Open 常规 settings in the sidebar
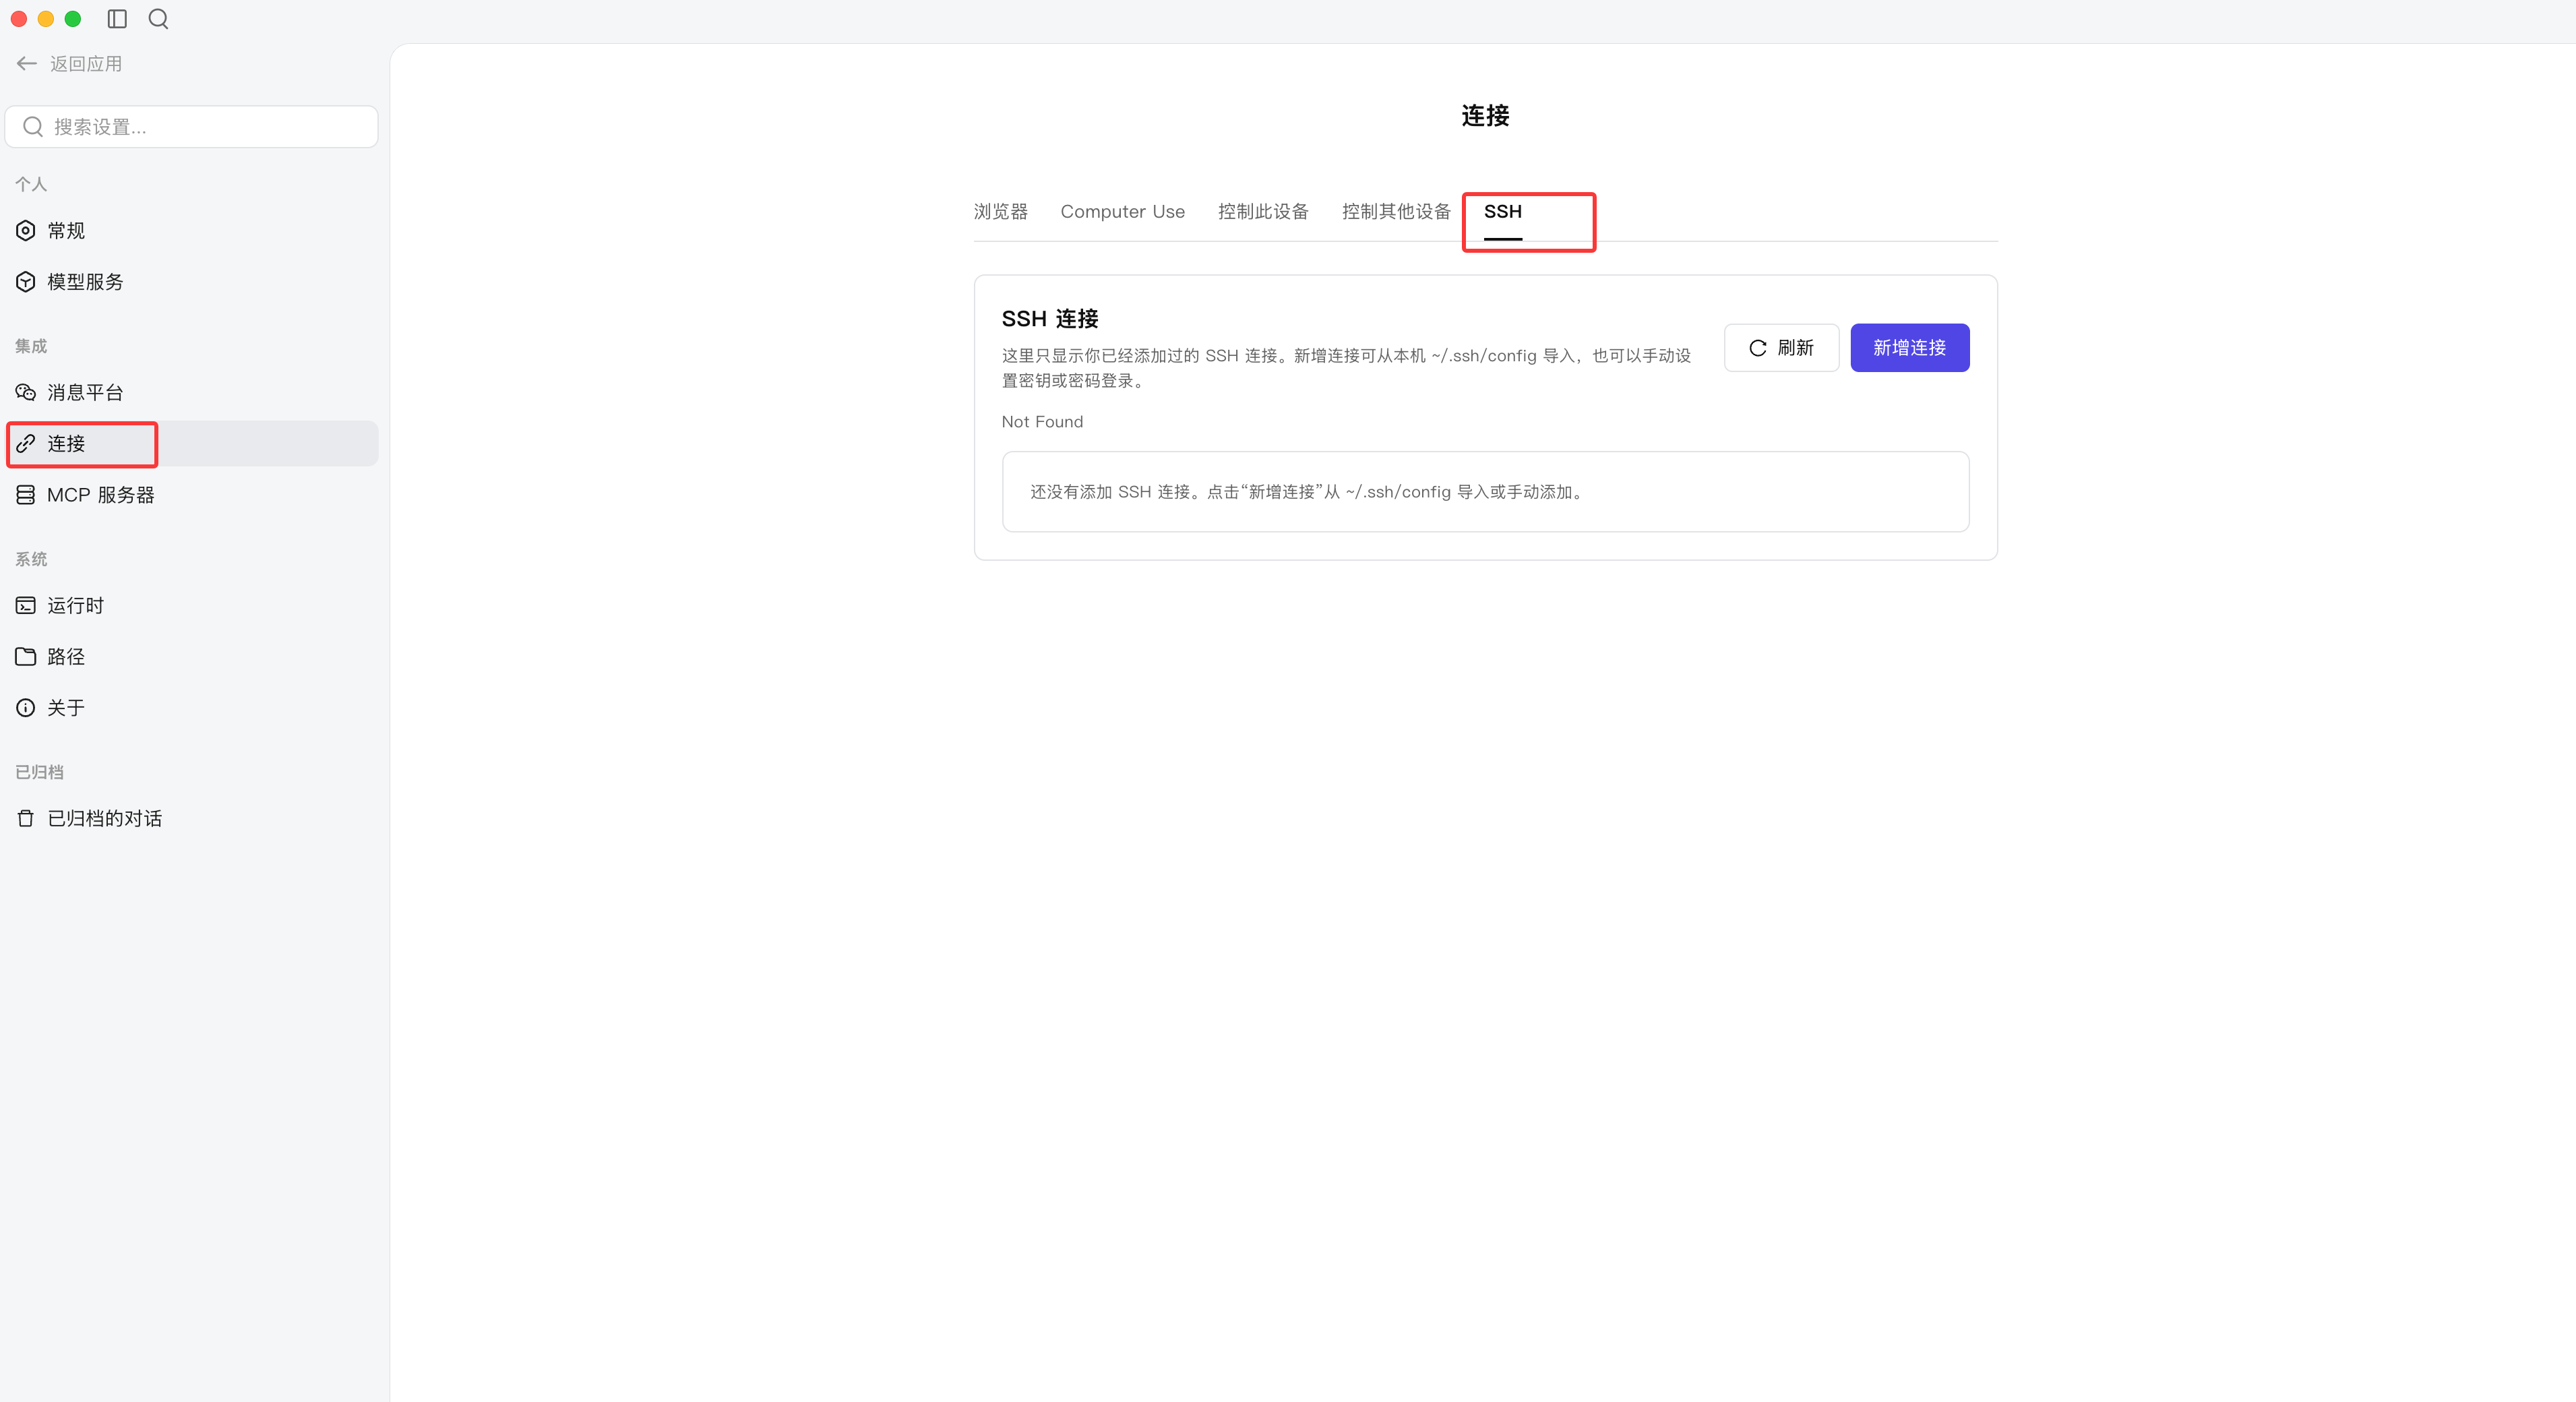Image resolution: width=2576 pixels, height=1402 pixels. [192, 231]
